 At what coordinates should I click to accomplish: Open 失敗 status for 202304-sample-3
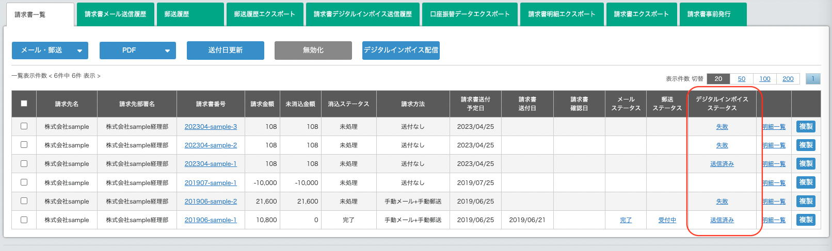tap(722, 127)
